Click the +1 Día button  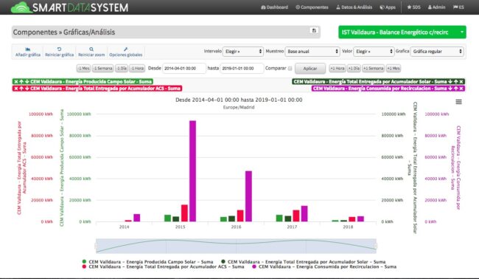point(354,69)
